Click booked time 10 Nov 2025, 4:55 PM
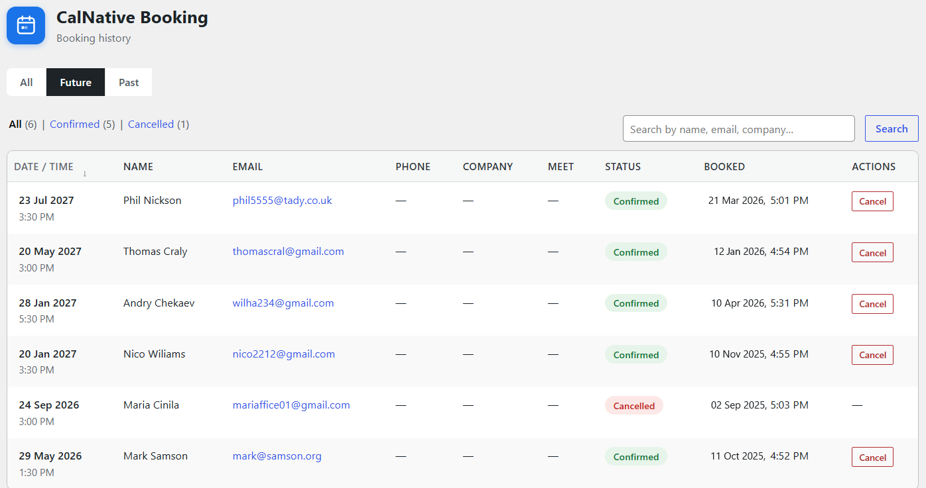 (759, 354)
